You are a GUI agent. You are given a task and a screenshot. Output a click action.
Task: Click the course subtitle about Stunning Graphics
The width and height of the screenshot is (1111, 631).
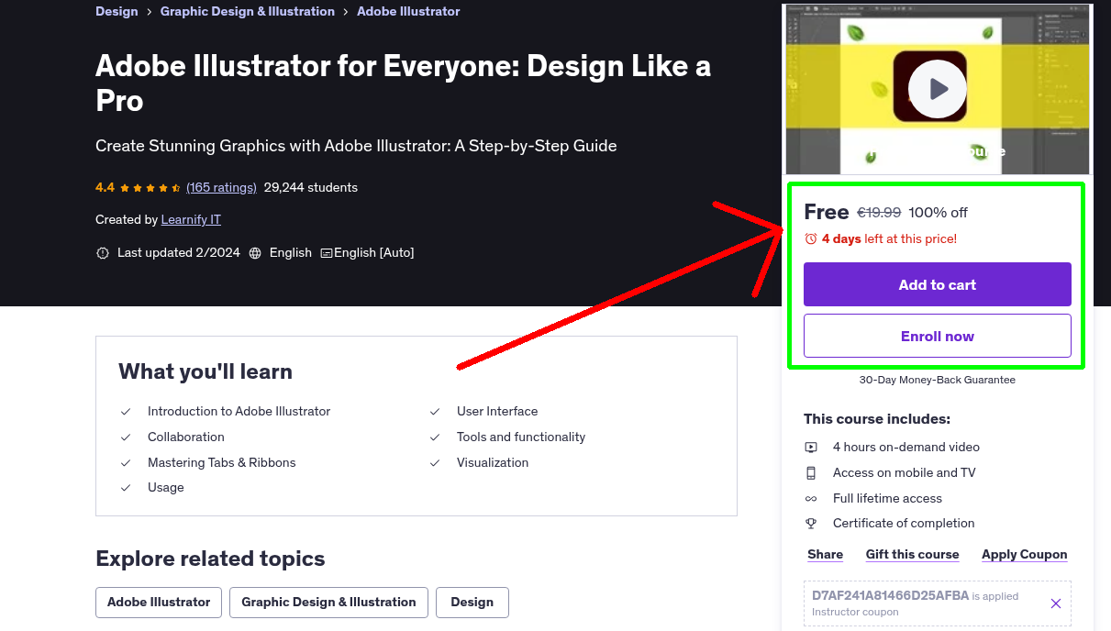pos(356,146)
